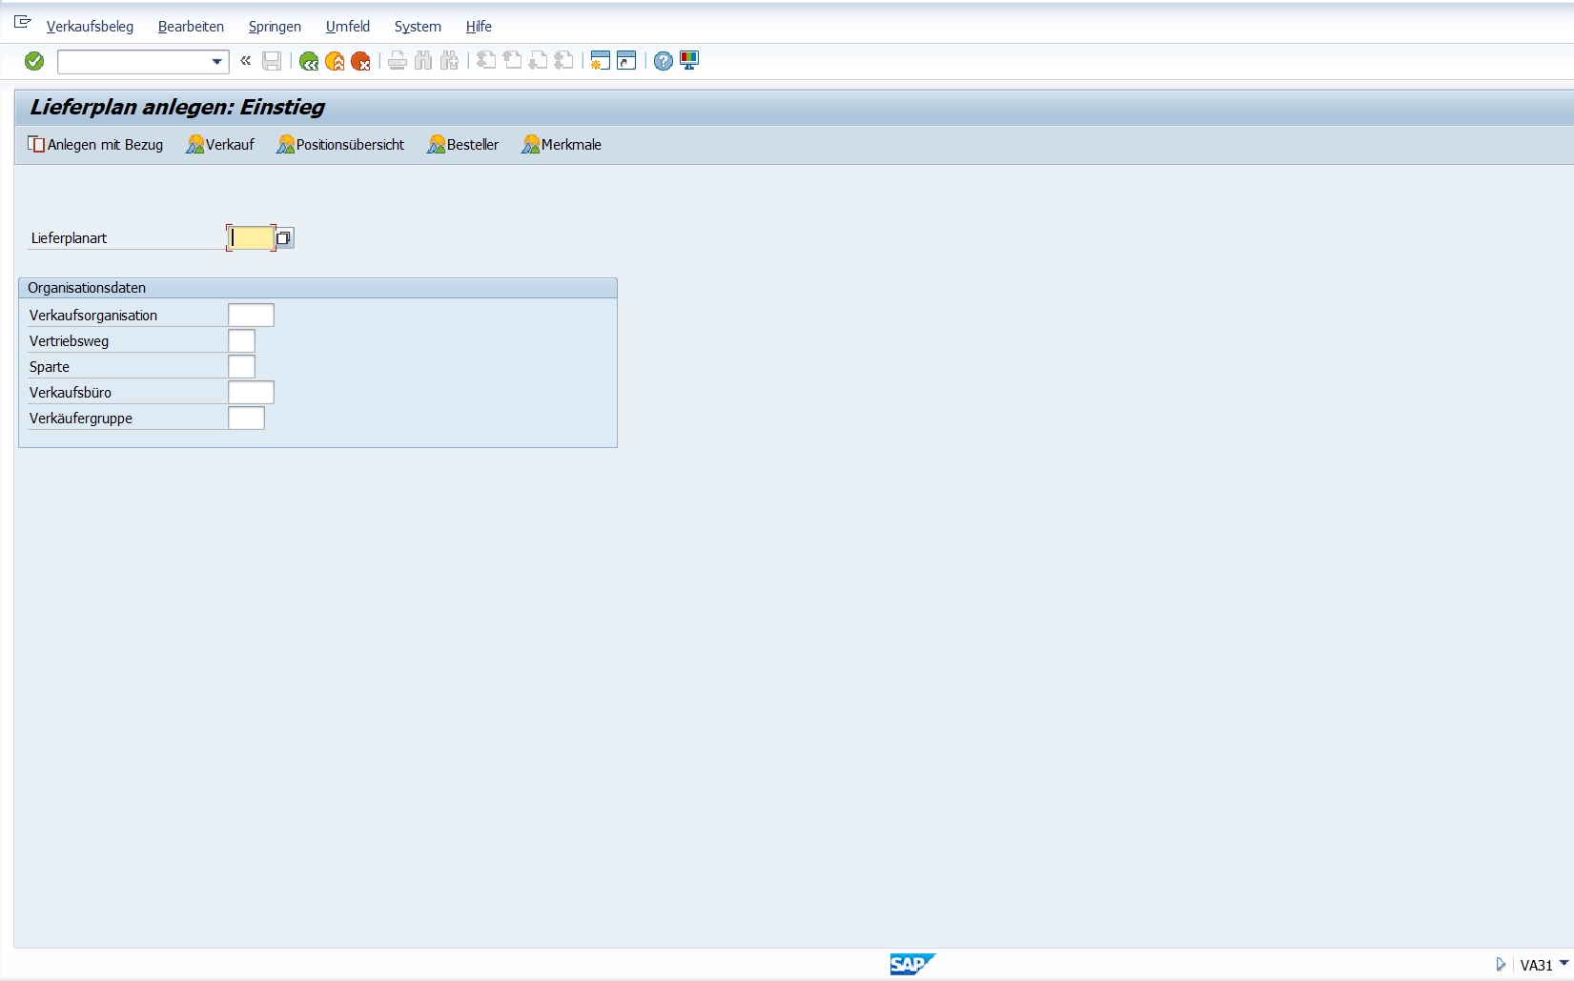
Task: Click the VA31 transaction code text
Action: [1536, 966]
